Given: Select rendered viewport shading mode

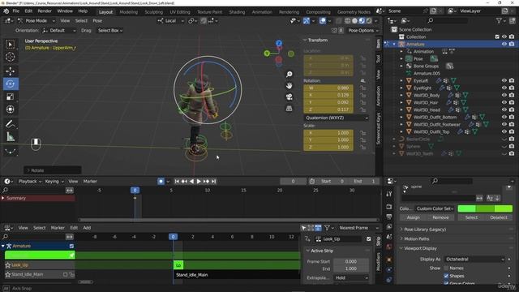Looking at the screenshot, I should pos(369,21).
